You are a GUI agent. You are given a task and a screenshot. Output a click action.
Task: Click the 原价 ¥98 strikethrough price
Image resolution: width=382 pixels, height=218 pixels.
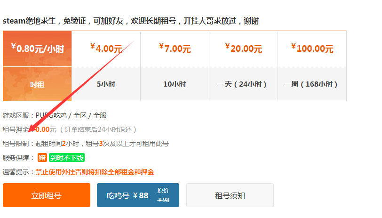click(163, 195)
